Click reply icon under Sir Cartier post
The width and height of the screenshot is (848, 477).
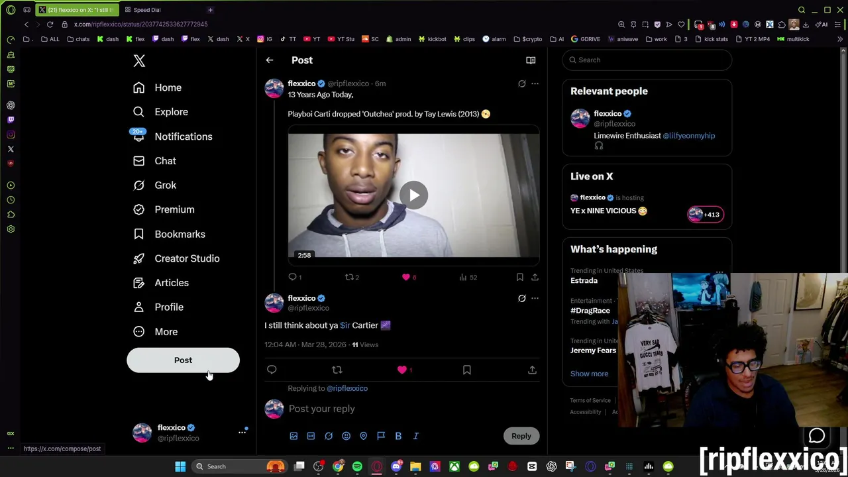(272, 370)
